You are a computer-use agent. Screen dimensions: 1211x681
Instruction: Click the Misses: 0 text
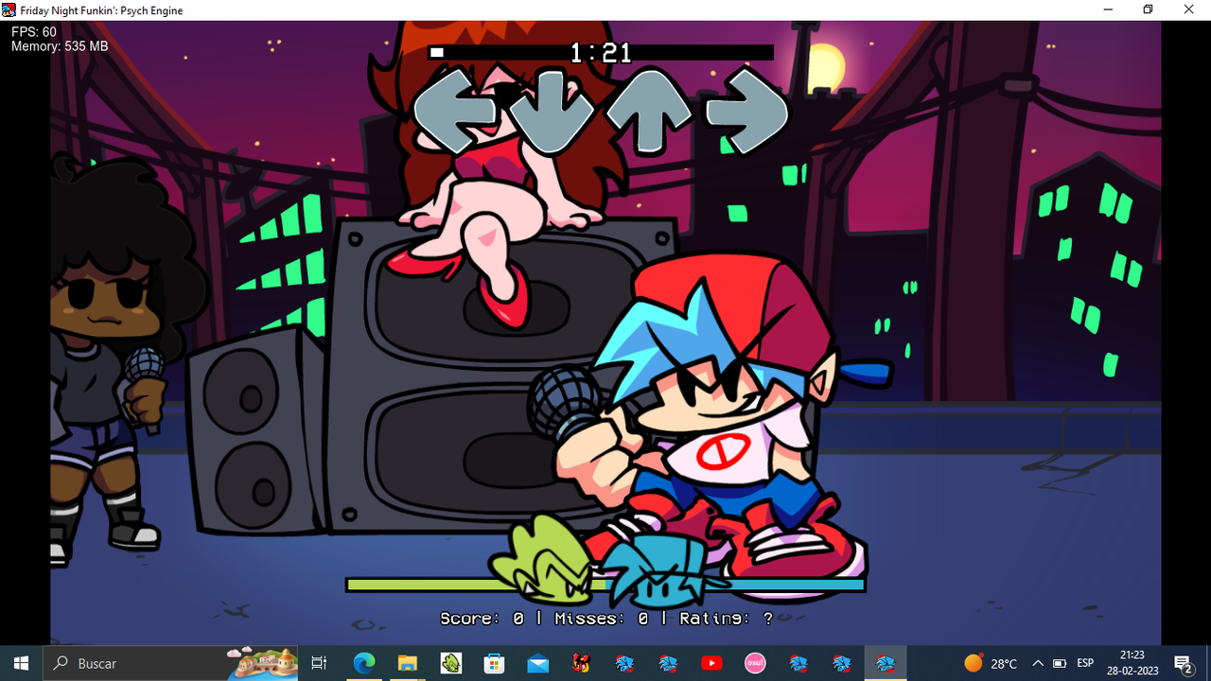[602, 619]
